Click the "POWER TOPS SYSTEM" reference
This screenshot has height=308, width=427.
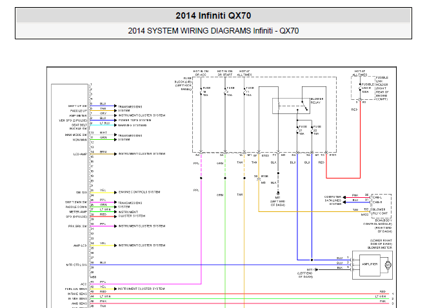click(x=135, y=120)
